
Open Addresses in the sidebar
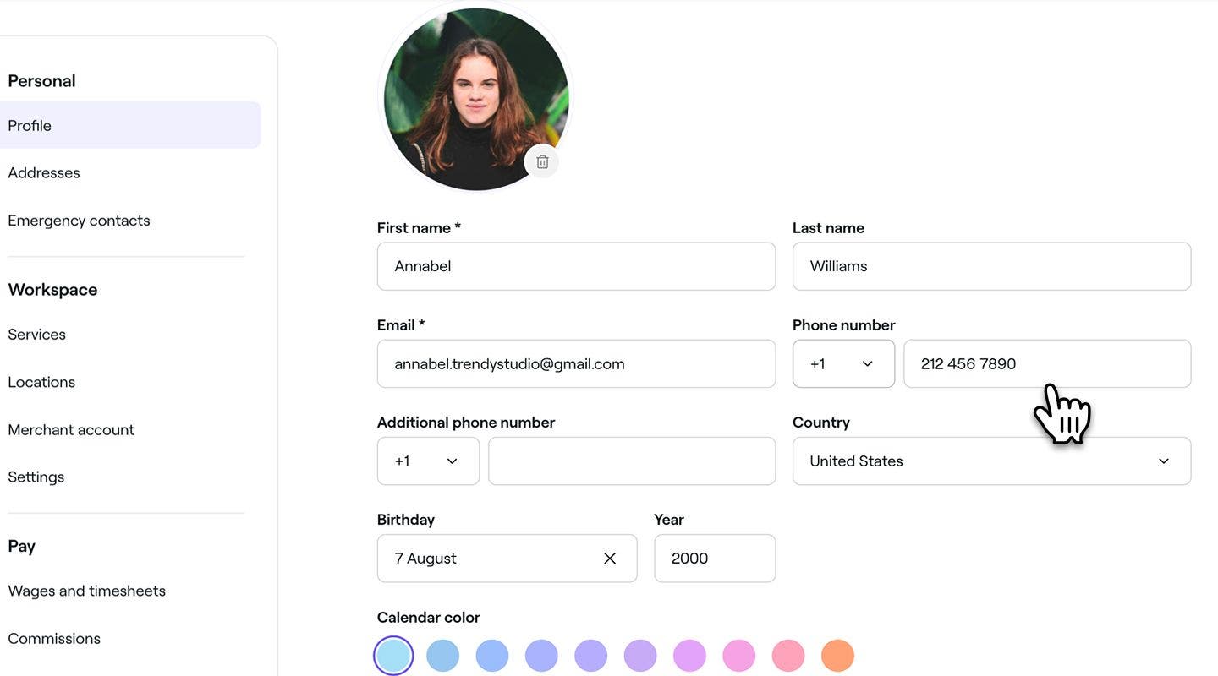coord(44,172)
